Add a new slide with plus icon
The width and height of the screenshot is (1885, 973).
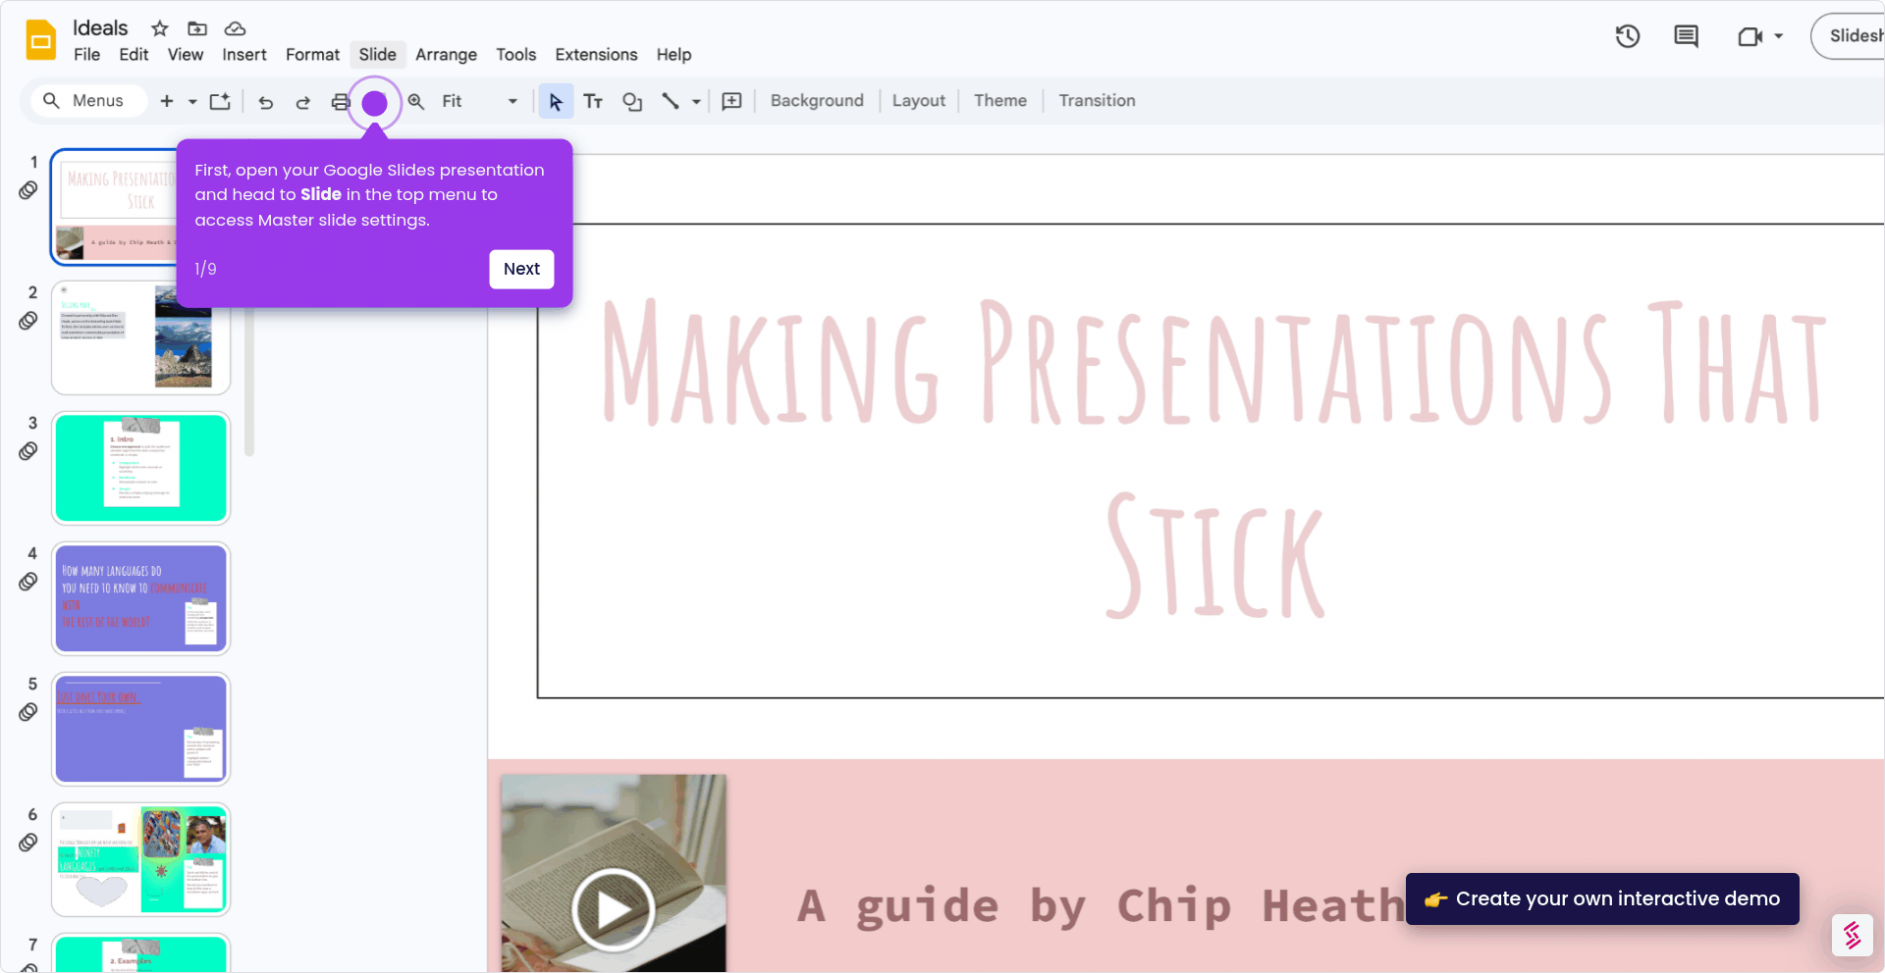[x=167, y=101]
